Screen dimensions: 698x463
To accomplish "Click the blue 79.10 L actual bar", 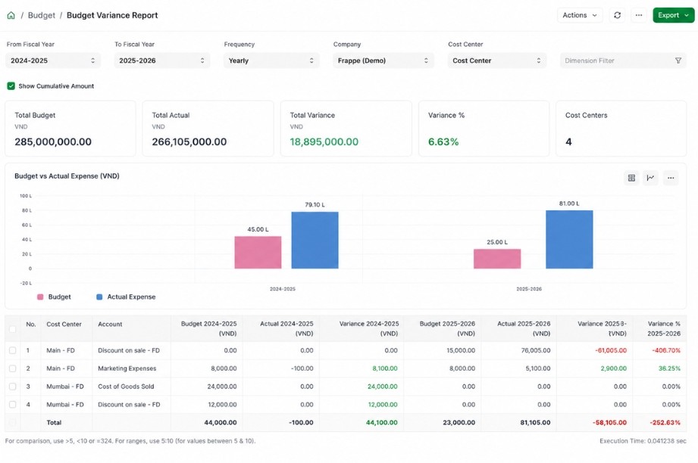I will (x=315, y=240).
